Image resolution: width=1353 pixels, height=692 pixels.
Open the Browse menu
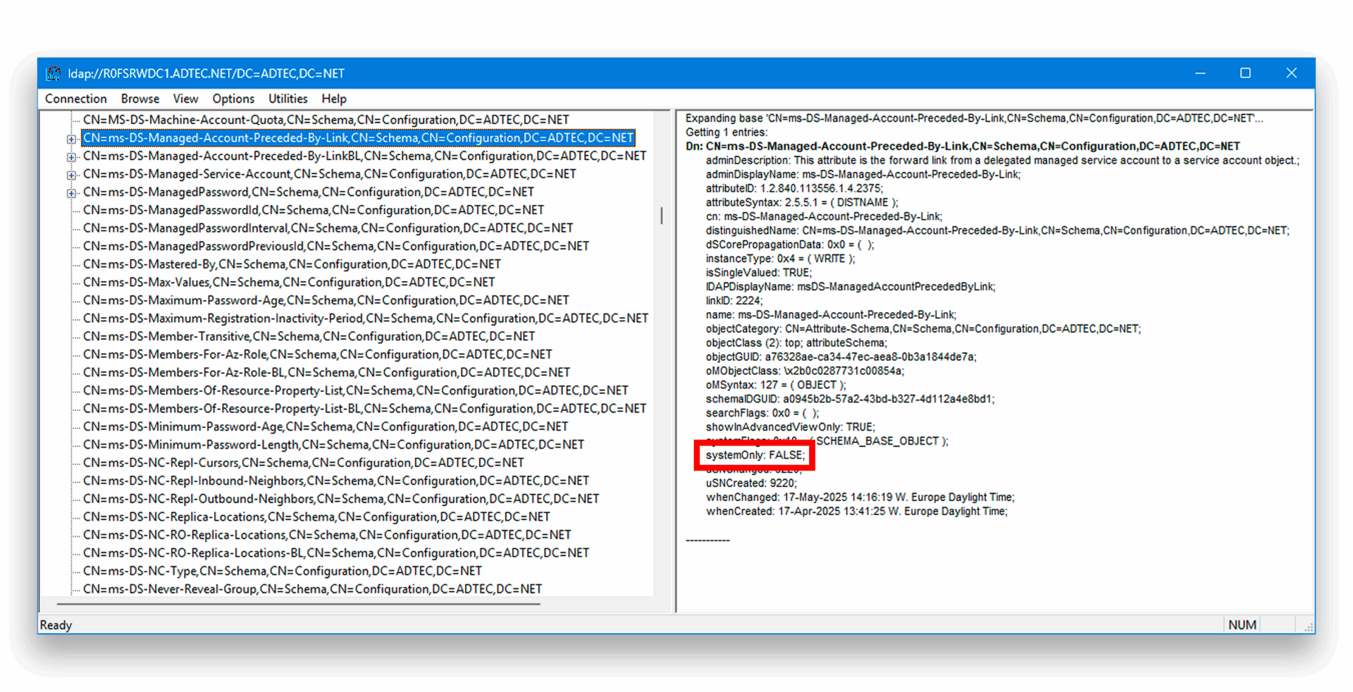click(x=140, y=99)
